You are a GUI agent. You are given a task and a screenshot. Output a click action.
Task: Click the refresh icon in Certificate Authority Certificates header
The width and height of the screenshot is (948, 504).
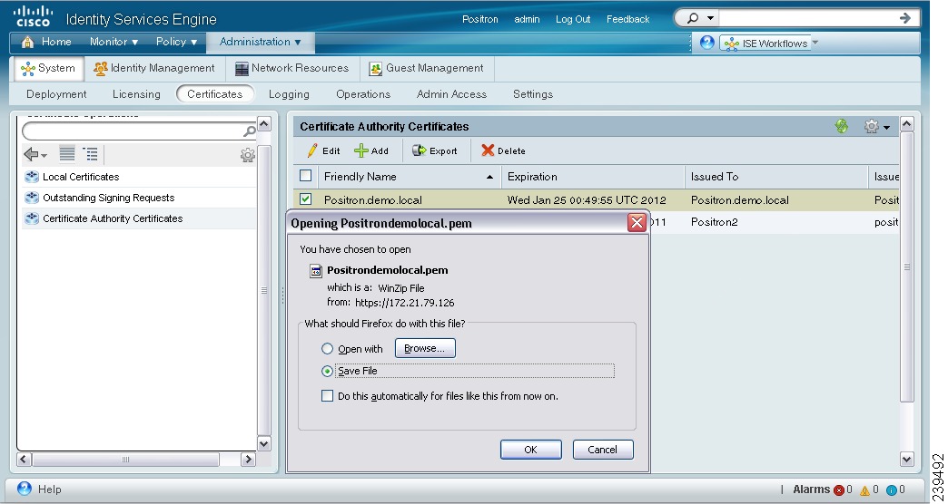[x=842, y=126]
